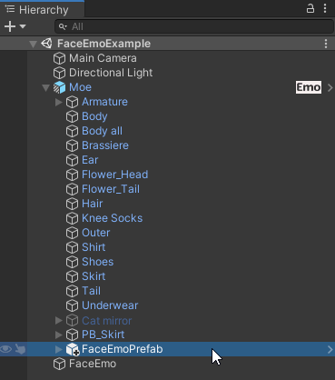Select the Brassiere object
Viewport: 335px width, 380px height.
(105, 145)
